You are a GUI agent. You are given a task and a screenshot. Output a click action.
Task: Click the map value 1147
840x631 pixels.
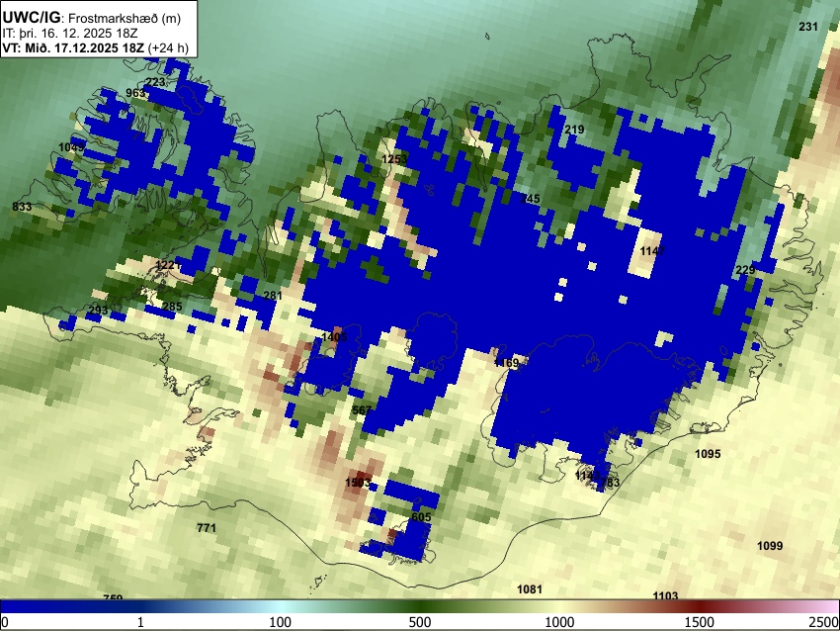click(652, 251)
